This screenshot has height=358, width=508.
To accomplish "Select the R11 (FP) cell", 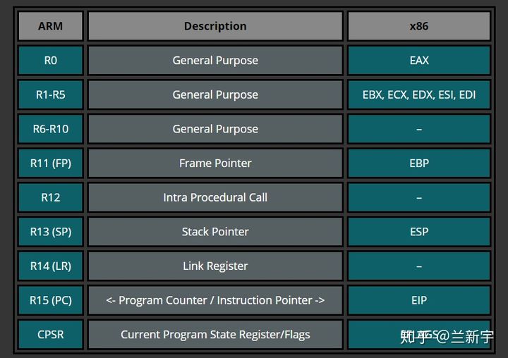I will click(50, 163).
